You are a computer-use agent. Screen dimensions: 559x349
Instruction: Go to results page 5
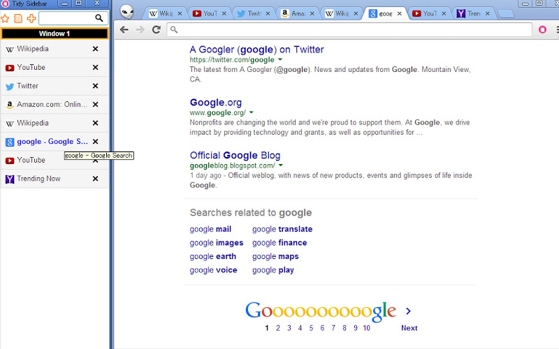pyautogui.click(x=311, y=328)
